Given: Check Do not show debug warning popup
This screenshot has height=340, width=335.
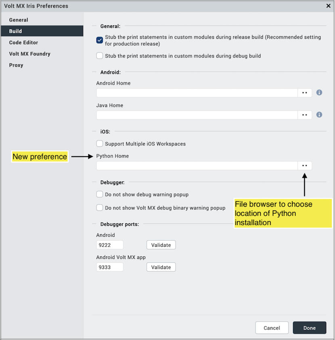Looking at the screenshot, I should (100, 194).
